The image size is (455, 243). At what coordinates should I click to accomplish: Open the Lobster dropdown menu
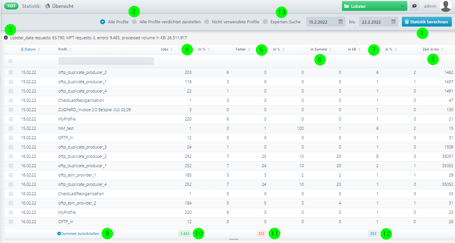click(x=374, y=6)
